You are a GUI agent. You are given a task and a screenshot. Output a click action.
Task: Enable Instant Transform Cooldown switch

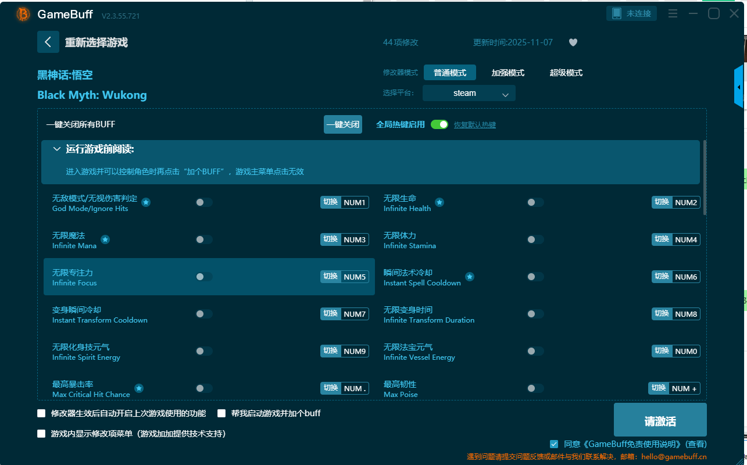[204, 314]
